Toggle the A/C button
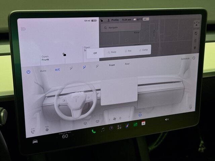Viewport: 215px width, 161px height. [57, 69]
